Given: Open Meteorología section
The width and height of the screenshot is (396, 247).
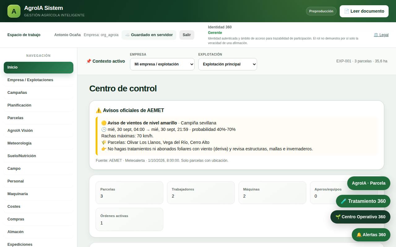Looking at the screenshot, I should [x=38, y=143].
